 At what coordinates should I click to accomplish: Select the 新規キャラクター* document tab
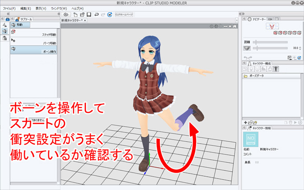click(x=74, y=21)
